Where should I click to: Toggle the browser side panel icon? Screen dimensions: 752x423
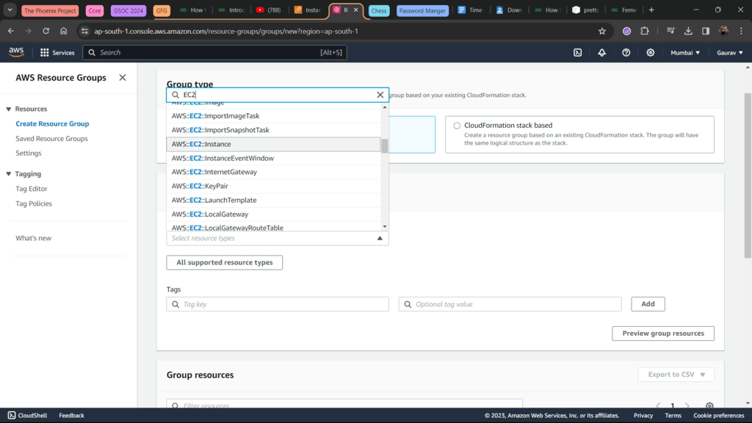coord(706,31)
